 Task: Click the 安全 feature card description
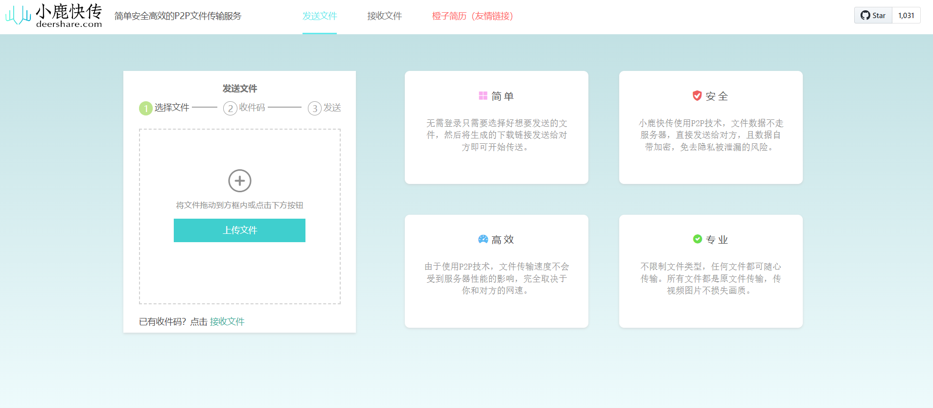tap(711, 135)
